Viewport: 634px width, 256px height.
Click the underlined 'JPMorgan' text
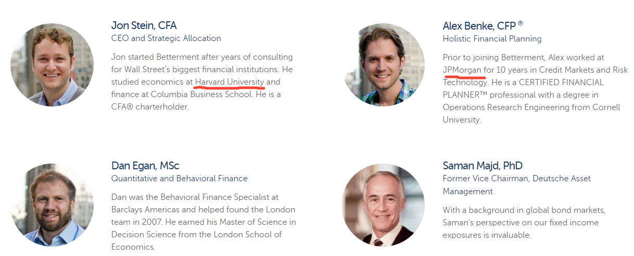click(x=462, y=70)
